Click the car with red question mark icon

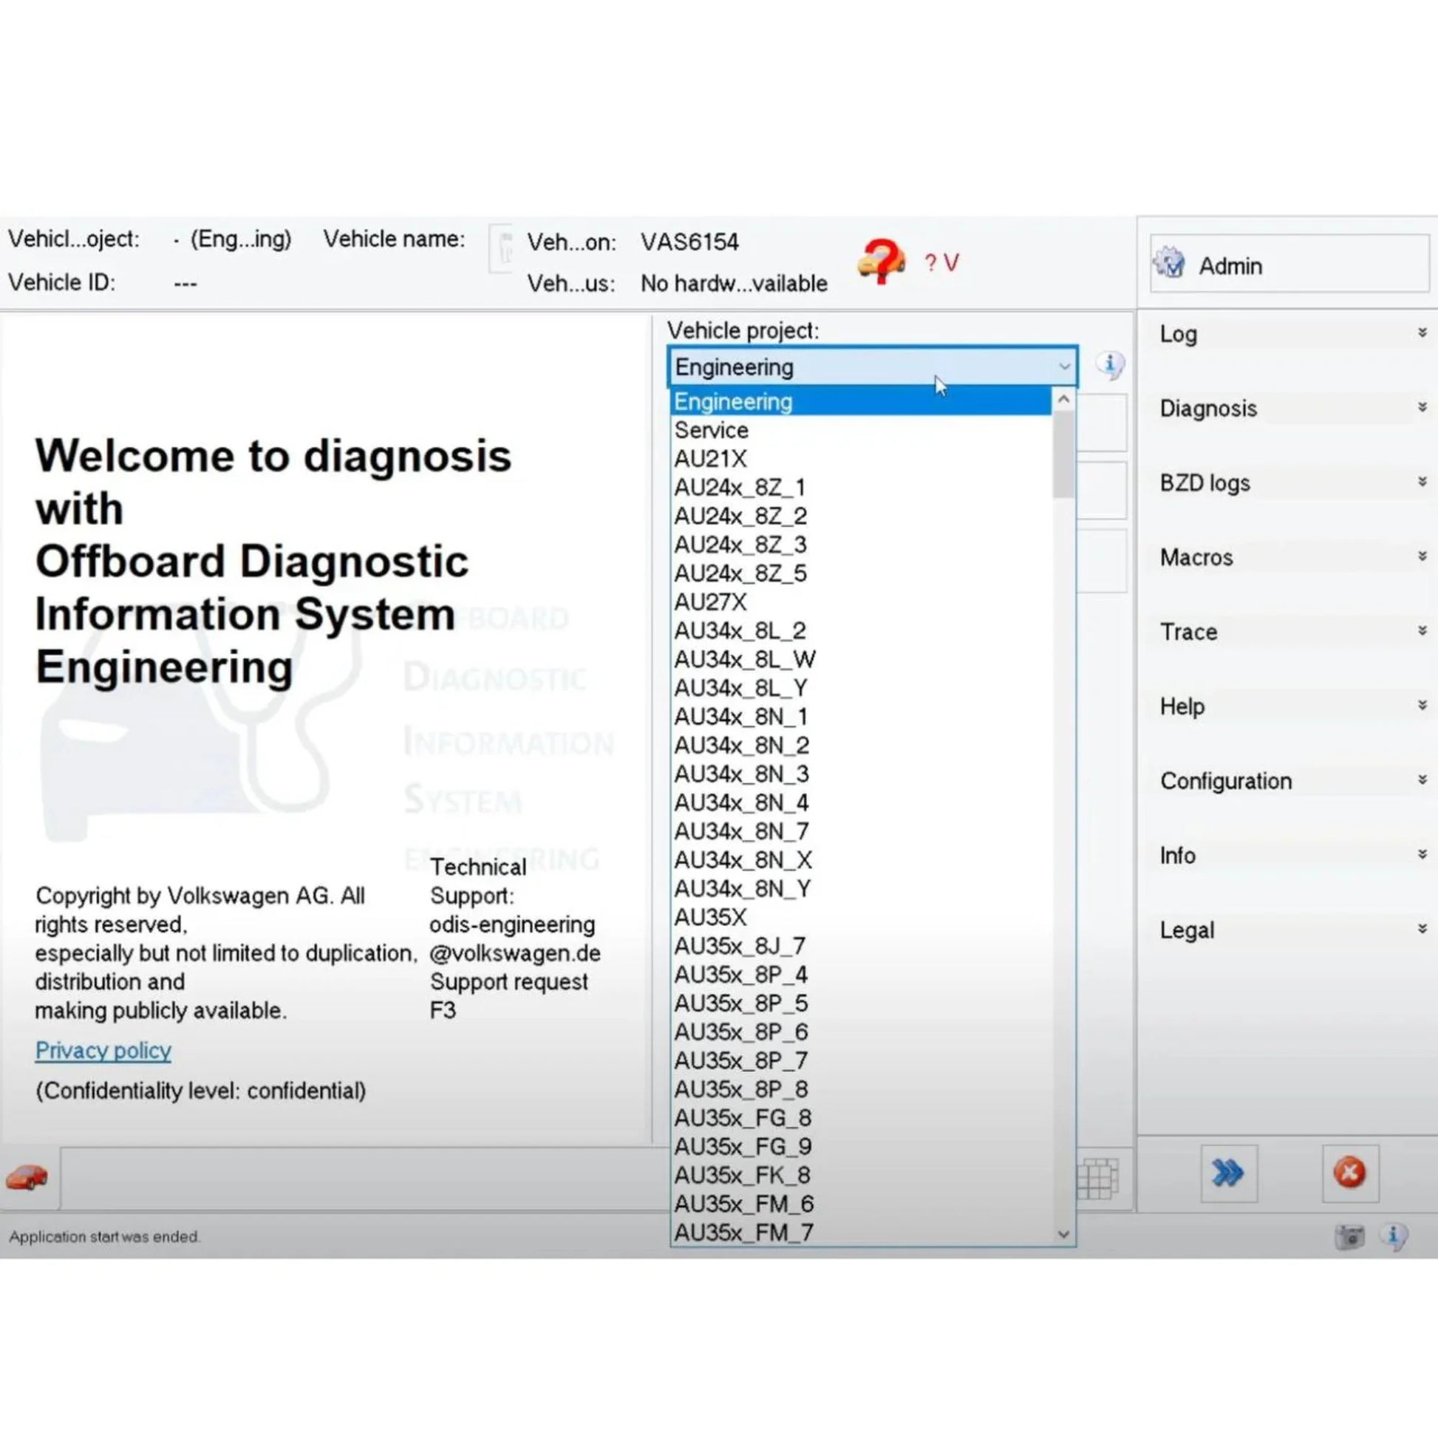click(x=880, y=262)
